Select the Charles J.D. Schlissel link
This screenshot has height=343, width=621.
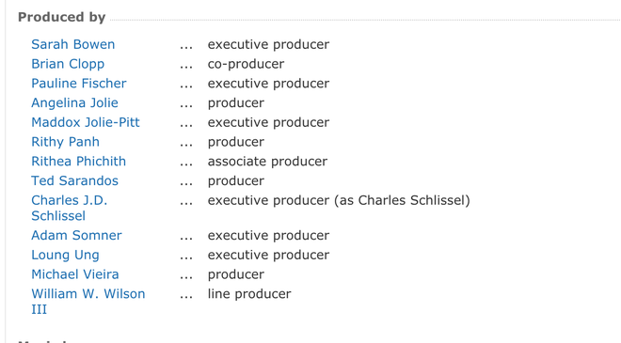[x=70, y=208]
